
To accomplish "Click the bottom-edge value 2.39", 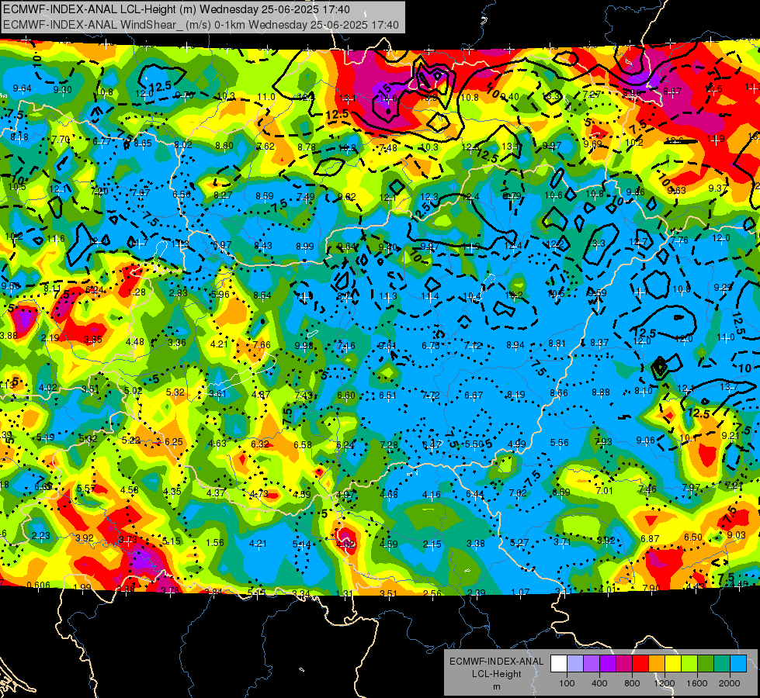I will point(477,593).
